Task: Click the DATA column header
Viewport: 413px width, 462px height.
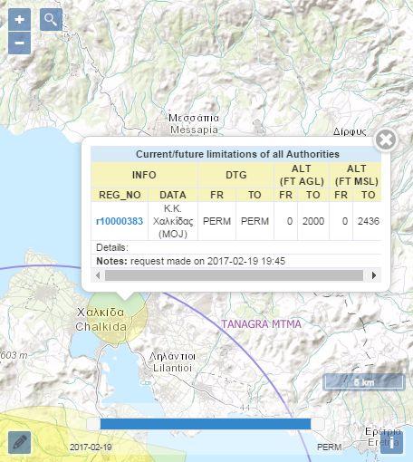Action: (x=173, y=195)
